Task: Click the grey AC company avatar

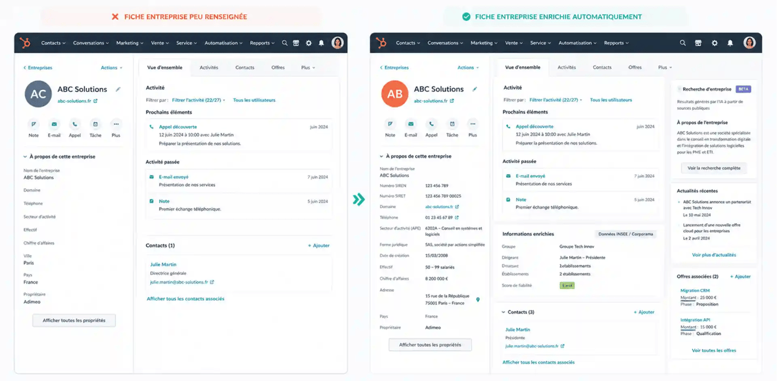Action: (x=38, y=94)
